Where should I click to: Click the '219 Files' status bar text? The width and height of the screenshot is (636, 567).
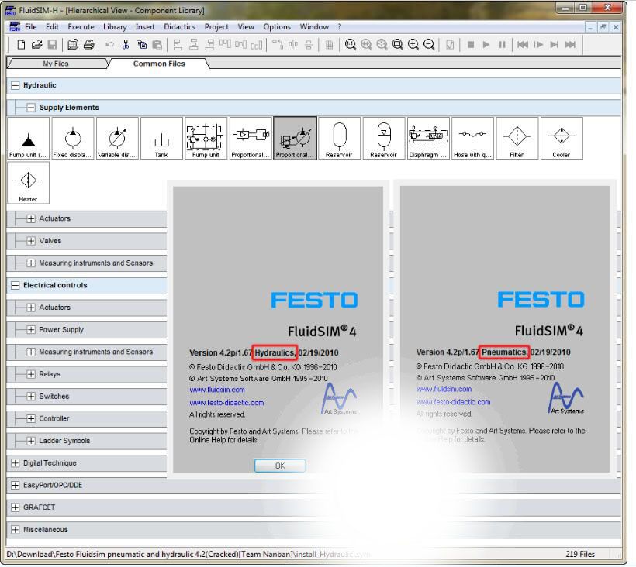pyautogui.click(x=580, y=555)
